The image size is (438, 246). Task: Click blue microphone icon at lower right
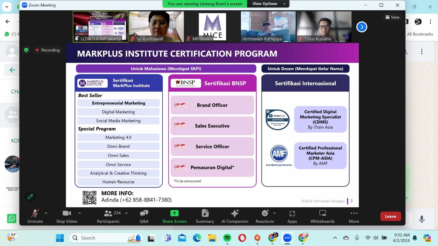[x=422, y=219]
